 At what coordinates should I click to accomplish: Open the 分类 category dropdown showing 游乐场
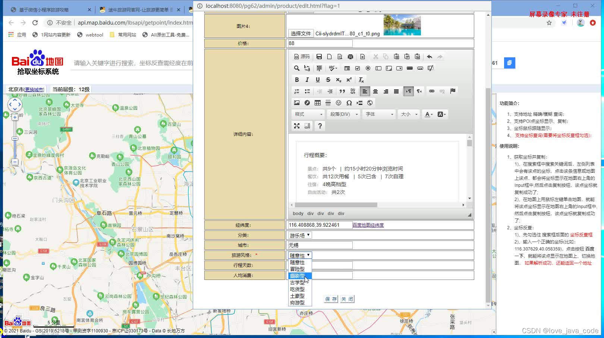300,235
